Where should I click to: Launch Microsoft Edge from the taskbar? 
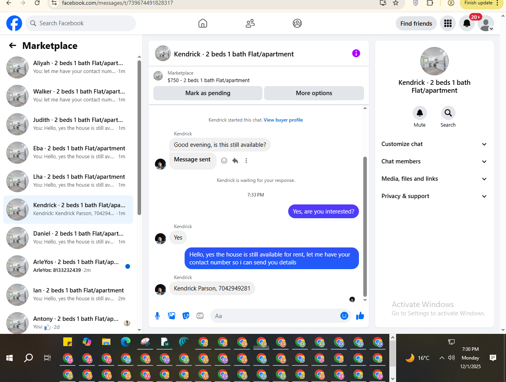point(125,342)
